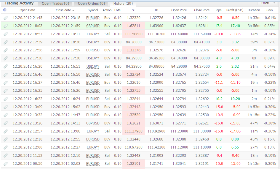
Task: Switch to the Trading Activity tab
Action: pos(19,3)
